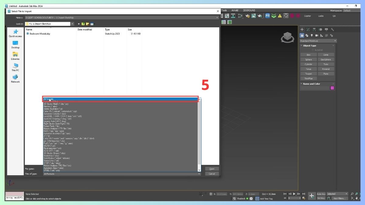This screenshot has height=205, width=365.
Task: Click the Open button
Action: [212, 169]
